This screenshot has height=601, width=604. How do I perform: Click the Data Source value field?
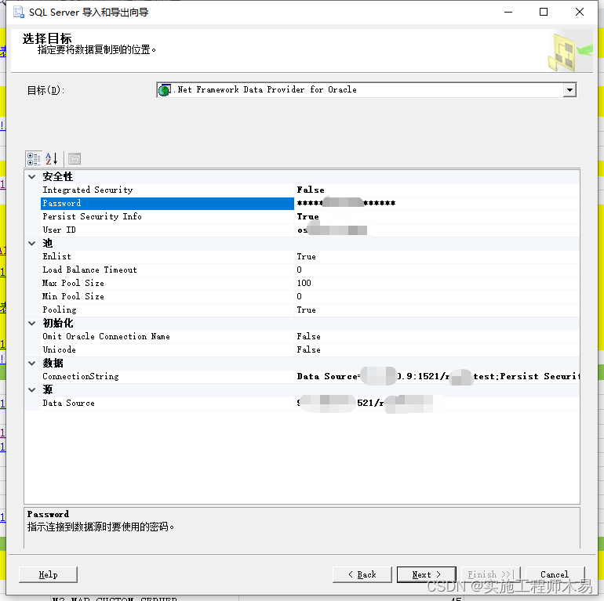pyautogui.click(x=437, y=403)
